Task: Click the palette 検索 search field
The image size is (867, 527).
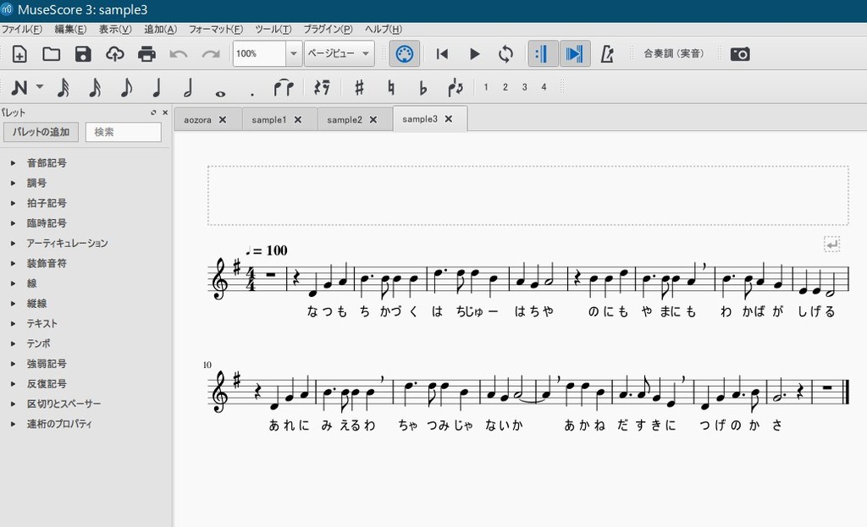Action: [x=124, y=132]
